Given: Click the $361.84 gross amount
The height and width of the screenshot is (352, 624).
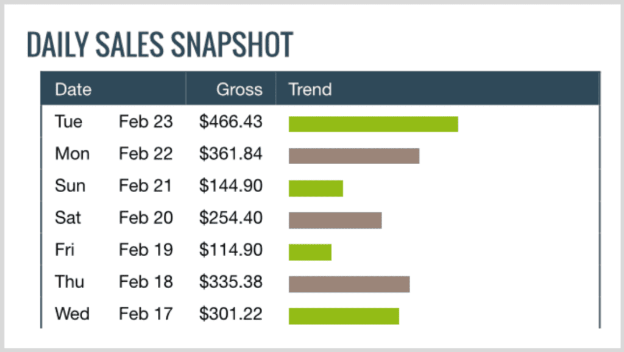Looking at the screenshot, I should coord(231,154).
